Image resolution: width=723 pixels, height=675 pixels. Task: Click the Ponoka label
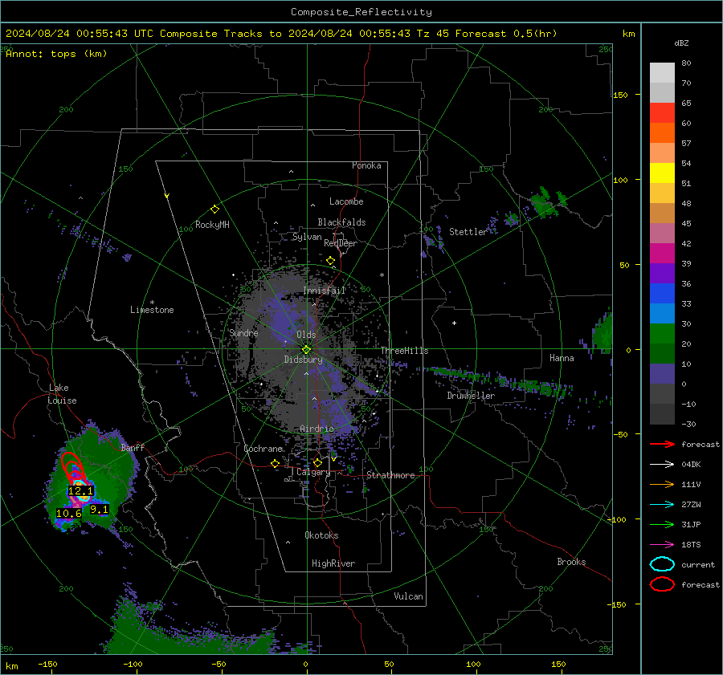point(366,166)
